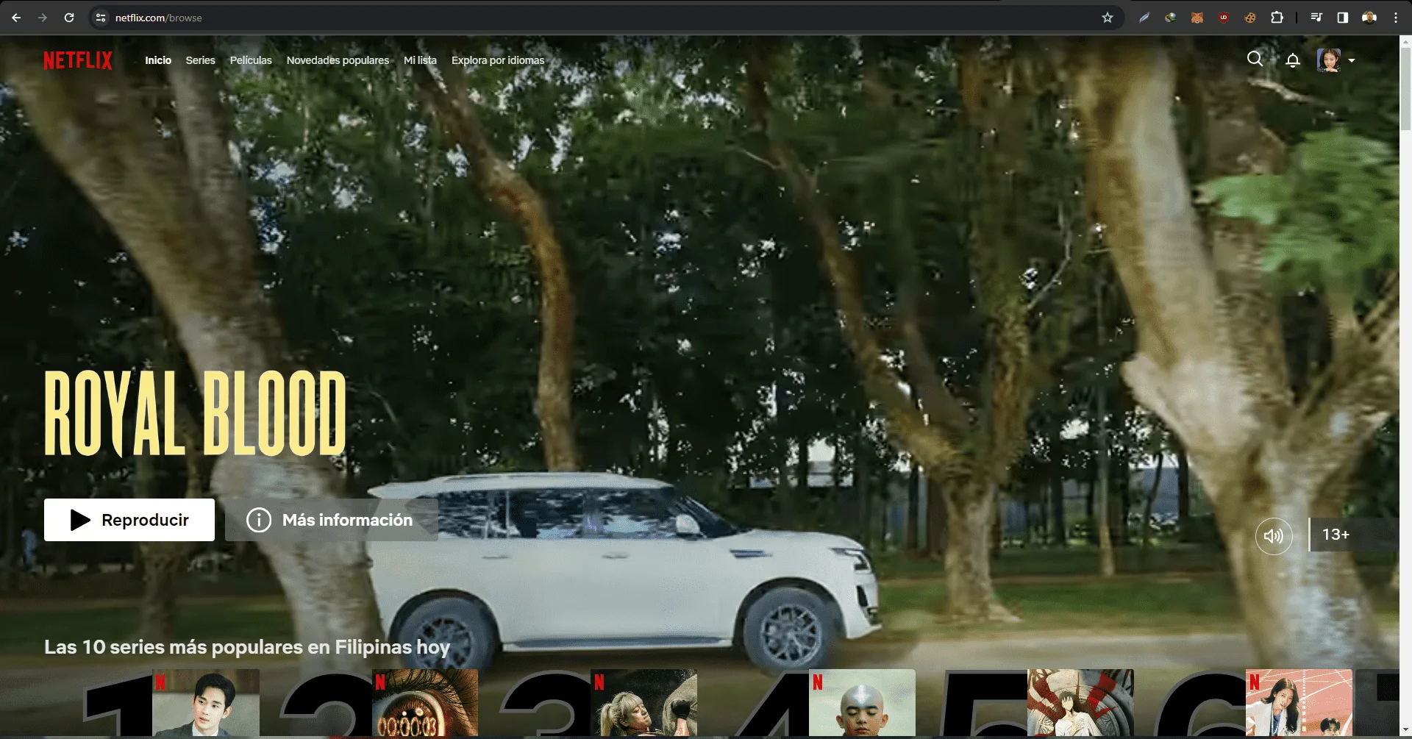
Task: Open the Películas section
Action: tap(251, 60)
